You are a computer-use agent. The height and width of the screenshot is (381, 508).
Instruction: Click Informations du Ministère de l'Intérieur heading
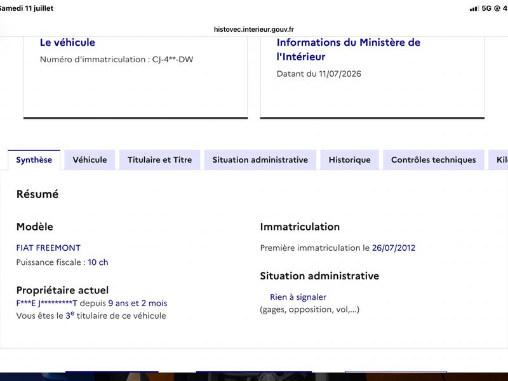[348, 50]
